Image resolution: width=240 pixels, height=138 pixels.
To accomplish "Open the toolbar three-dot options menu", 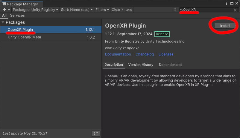I will 175,10.
